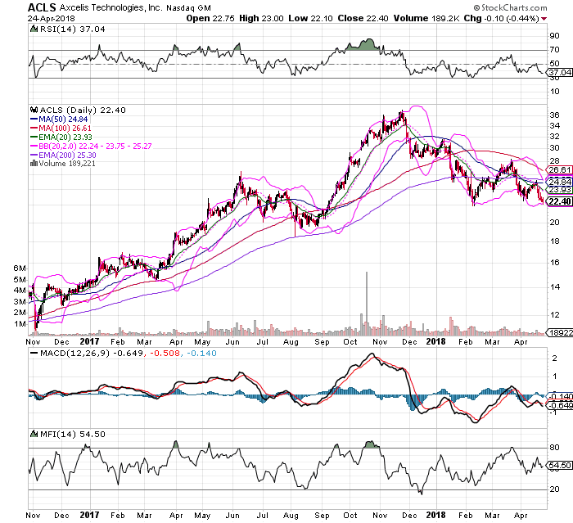Image resolution: width=573 pixels, height=523 pixels.
Task: Click the MACD histogram value -0.140 in label
Action: click(x=201, y=354)
